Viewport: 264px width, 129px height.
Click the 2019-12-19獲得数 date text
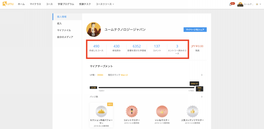162,123
